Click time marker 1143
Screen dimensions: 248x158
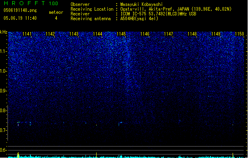tap(74, 34)
